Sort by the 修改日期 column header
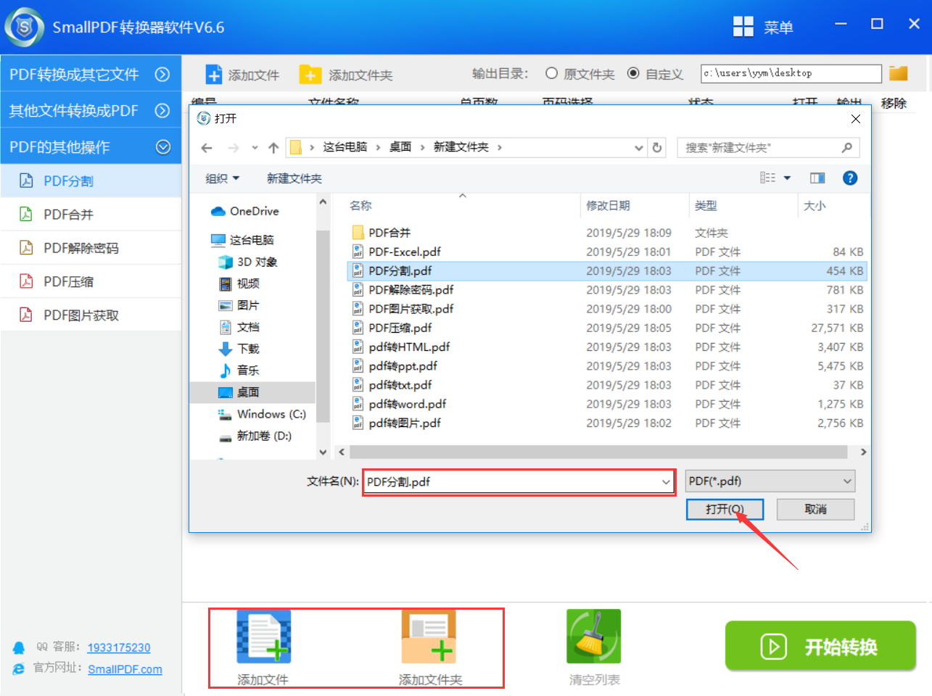This screenshot has width=932, height=696. (x=635, y=205)
